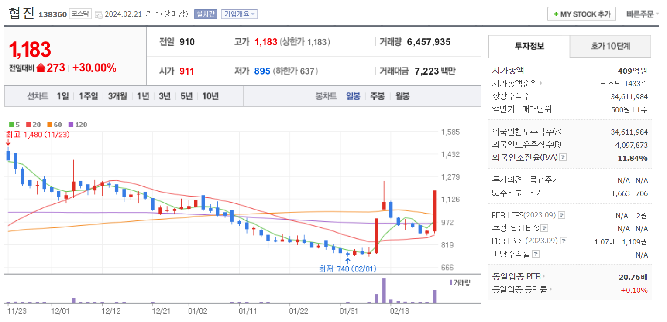Click the 고가 value 1,183

coord(266,42)
